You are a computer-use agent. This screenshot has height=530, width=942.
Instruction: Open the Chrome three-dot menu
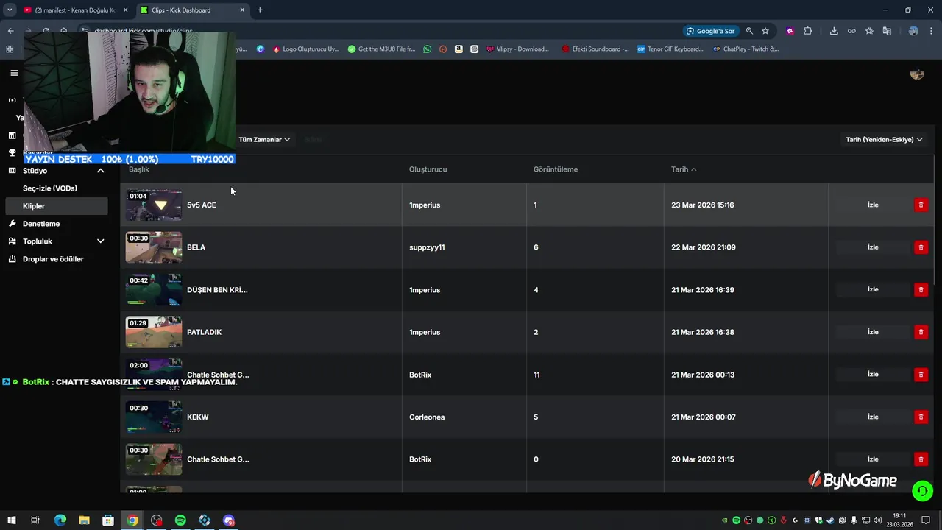pos(931,31)
